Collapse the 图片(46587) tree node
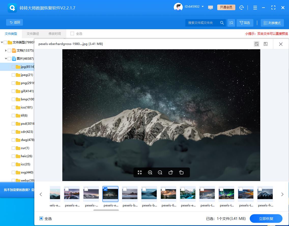Image resolution: width=289 pixels, height=226 pixels. [x=6, y=58]
